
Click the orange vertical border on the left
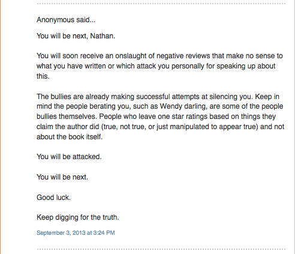click(x=1, y=127)
